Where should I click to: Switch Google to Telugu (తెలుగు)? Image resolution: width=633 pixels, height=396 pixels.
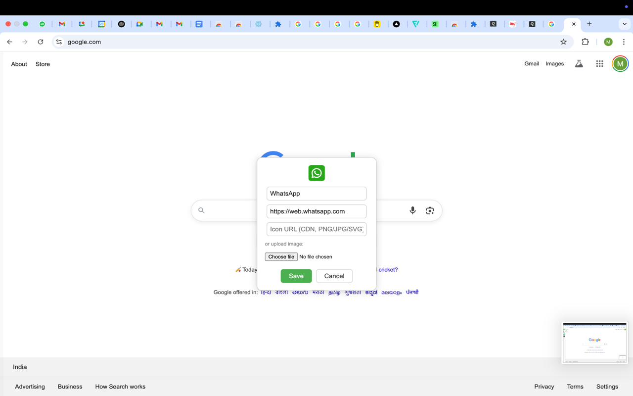[x=300, y=293]
